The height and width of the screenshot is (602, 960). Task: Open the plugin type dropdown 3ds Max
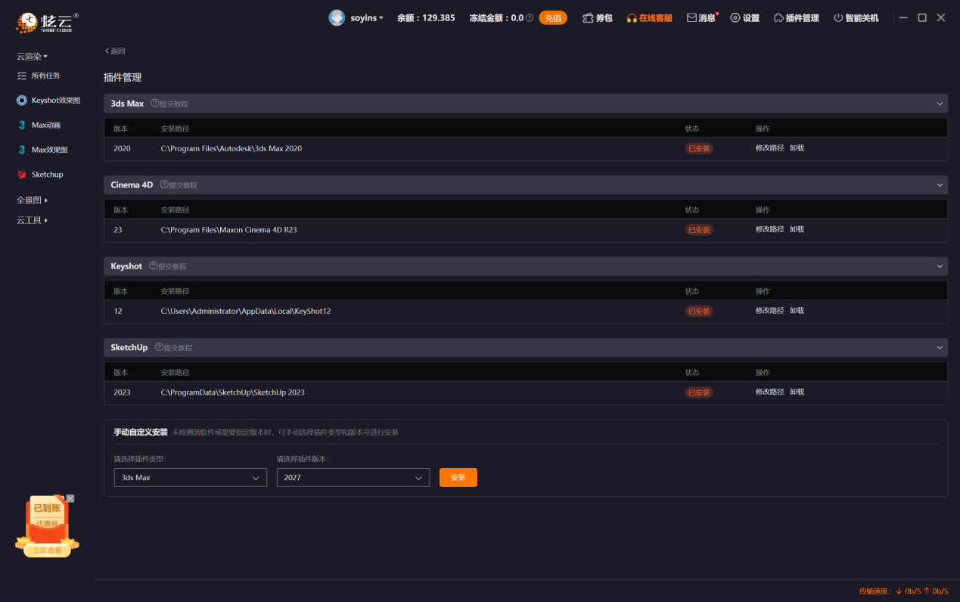point(190,477)
